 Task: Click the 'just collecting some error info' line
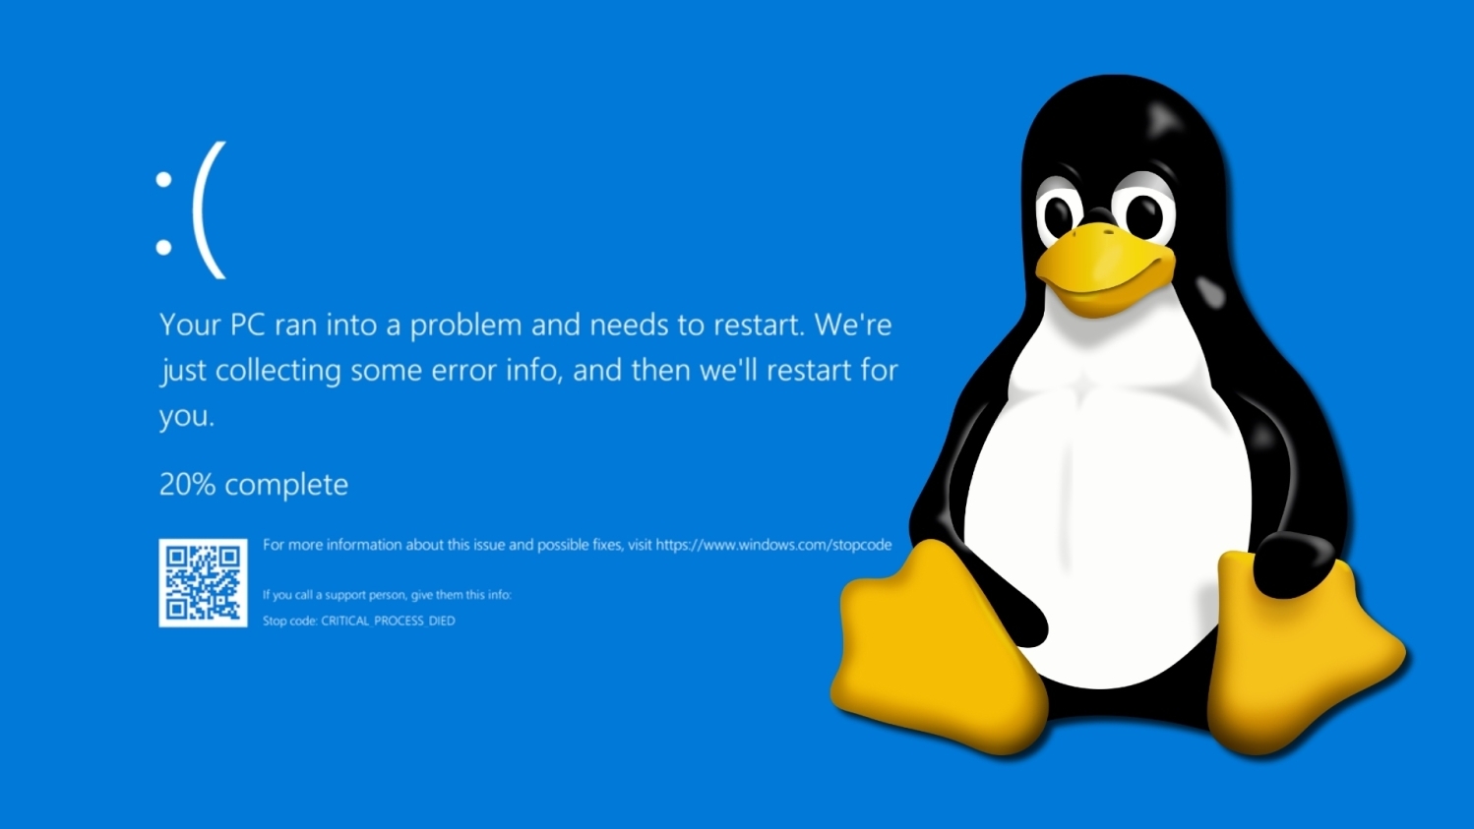[x=529, y=370]
